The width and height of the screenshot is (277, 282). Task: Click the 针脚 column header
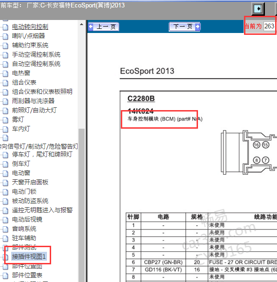133,217
